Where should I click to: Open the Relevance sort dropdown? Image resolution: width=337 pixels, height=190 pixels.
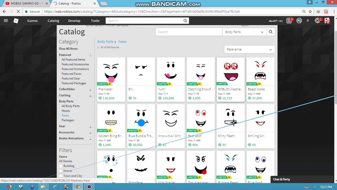tap(249, 49)
